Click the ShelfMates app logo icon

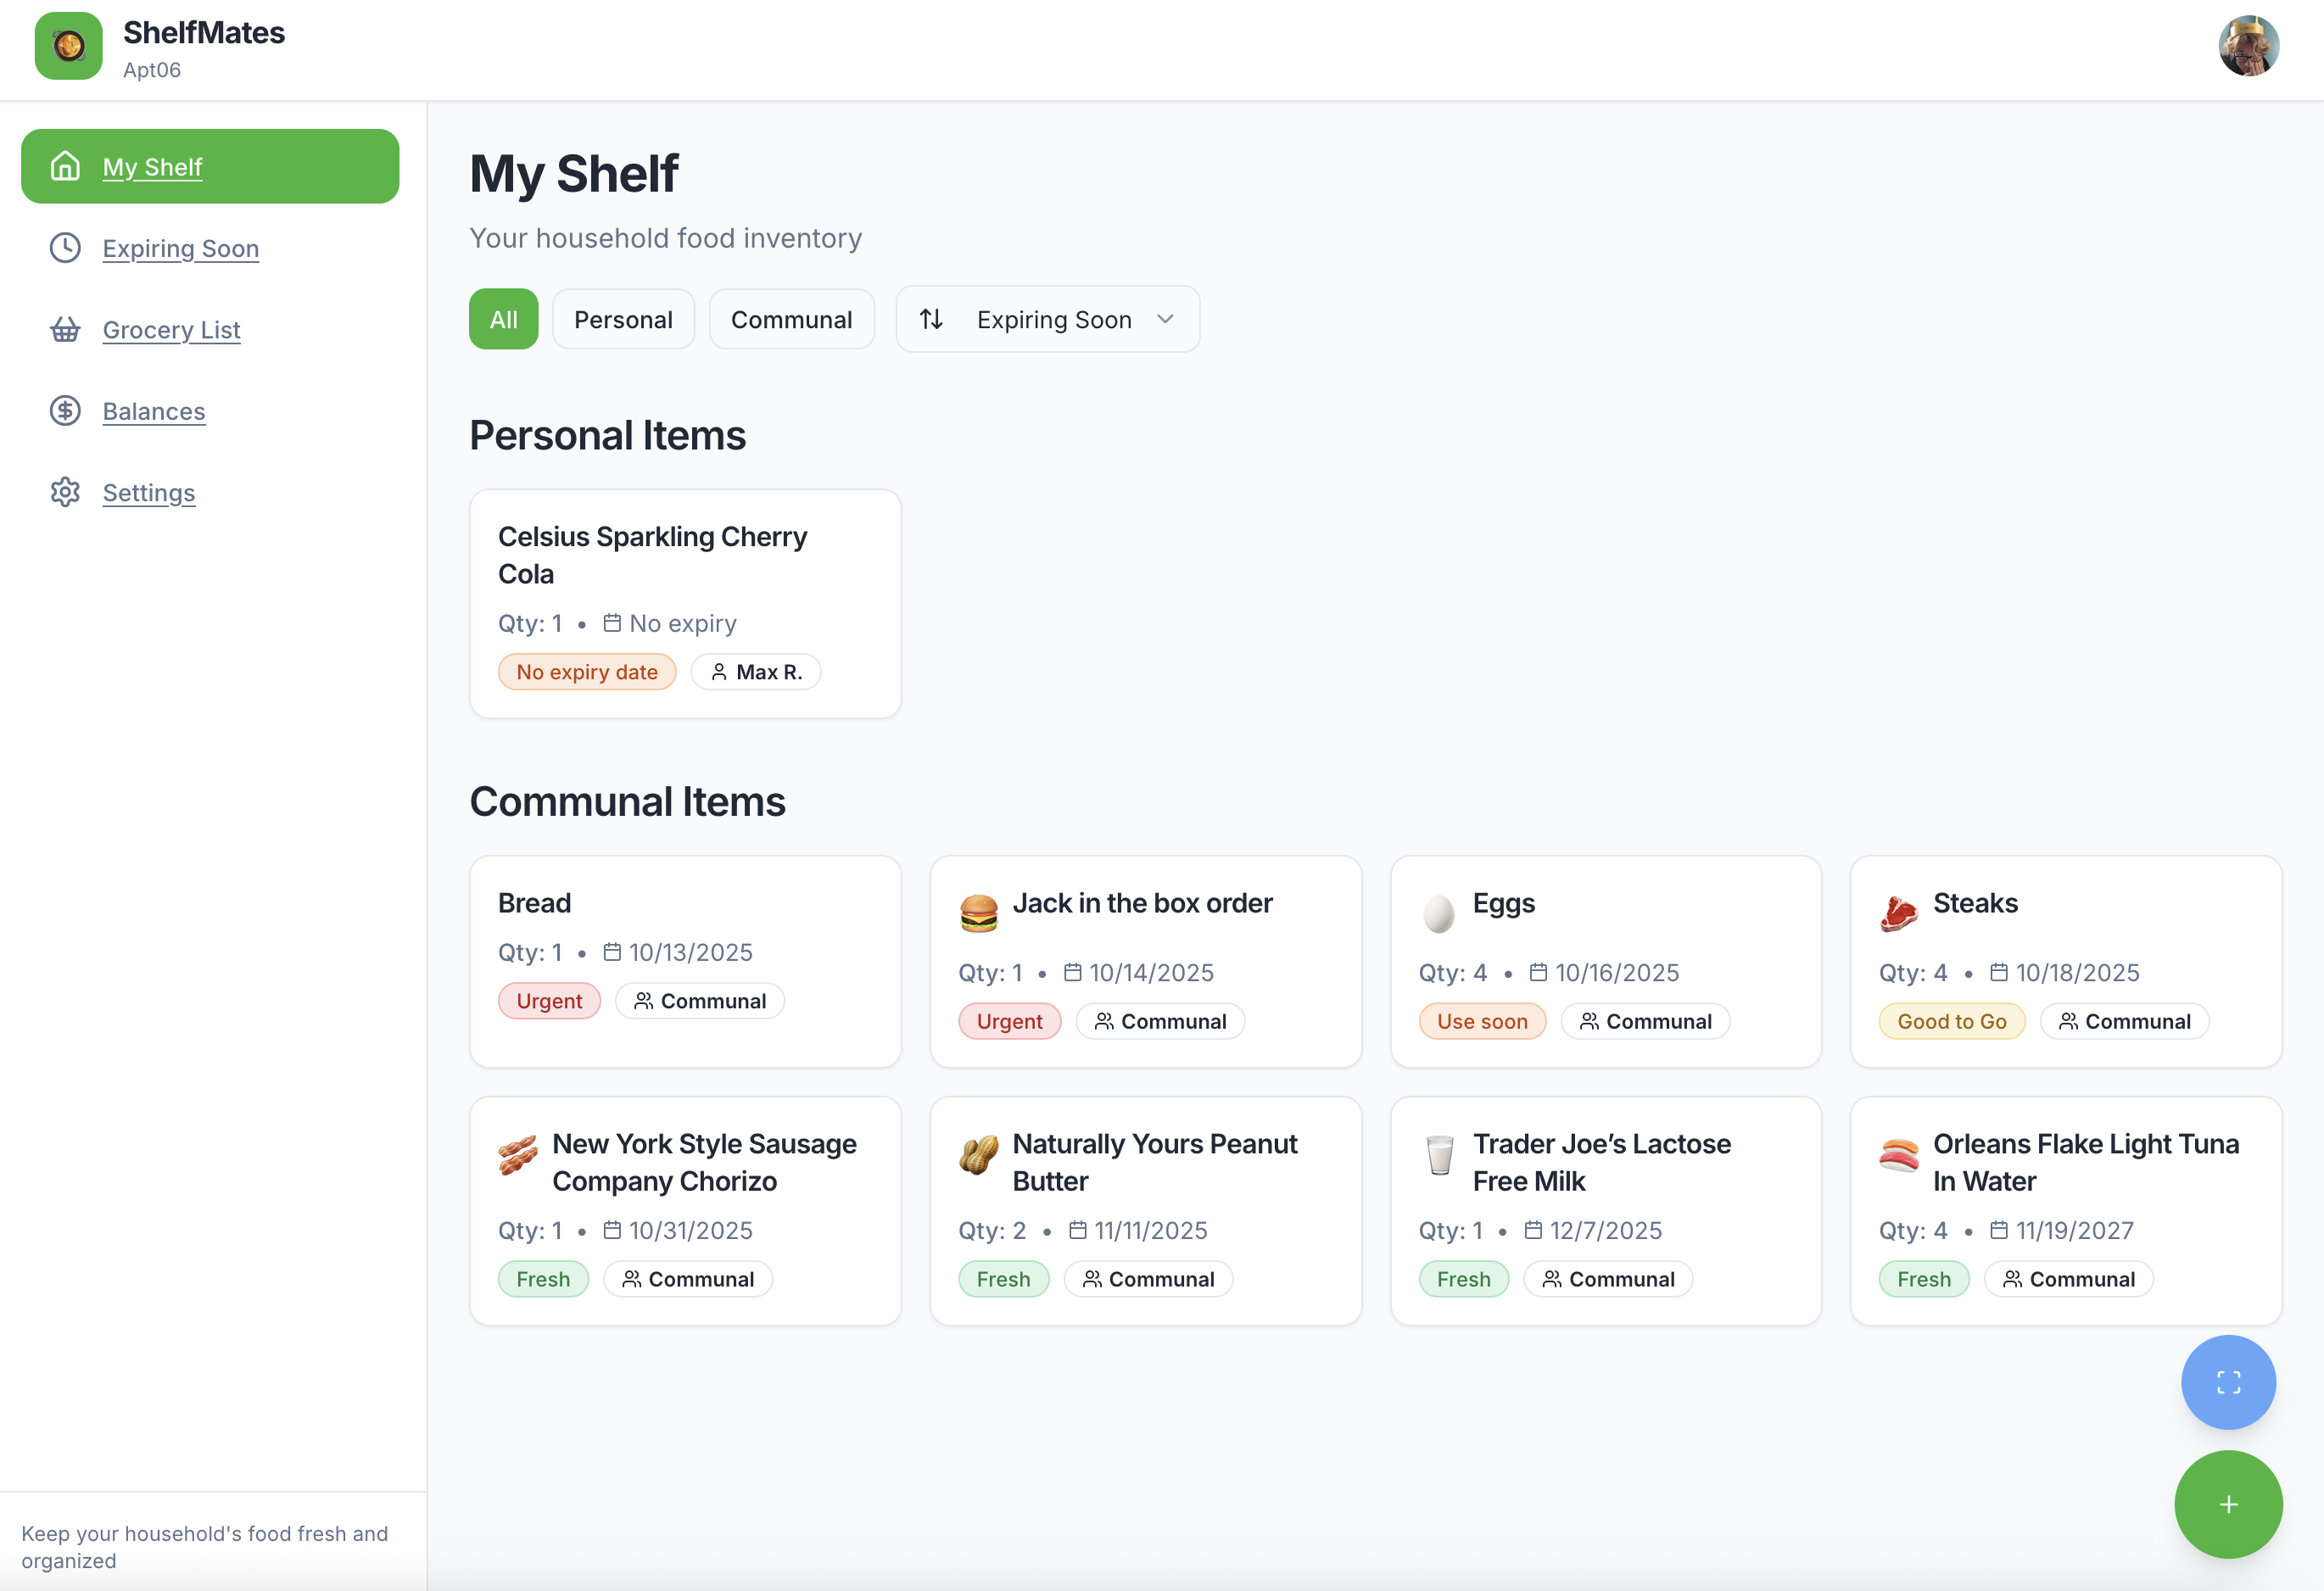click(68, 46)
